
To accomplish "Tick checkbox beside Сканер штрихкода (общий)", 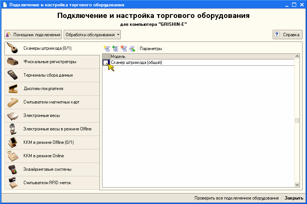I will pyautogui.click(x=106, y=62).
